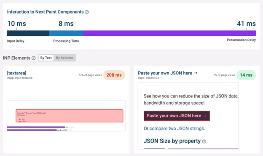Viewport: 263px width, 156px height.
Task: Click the red highlighted textarea in the thumbnail
Action: pyautogui.click(x=70, y=116)
